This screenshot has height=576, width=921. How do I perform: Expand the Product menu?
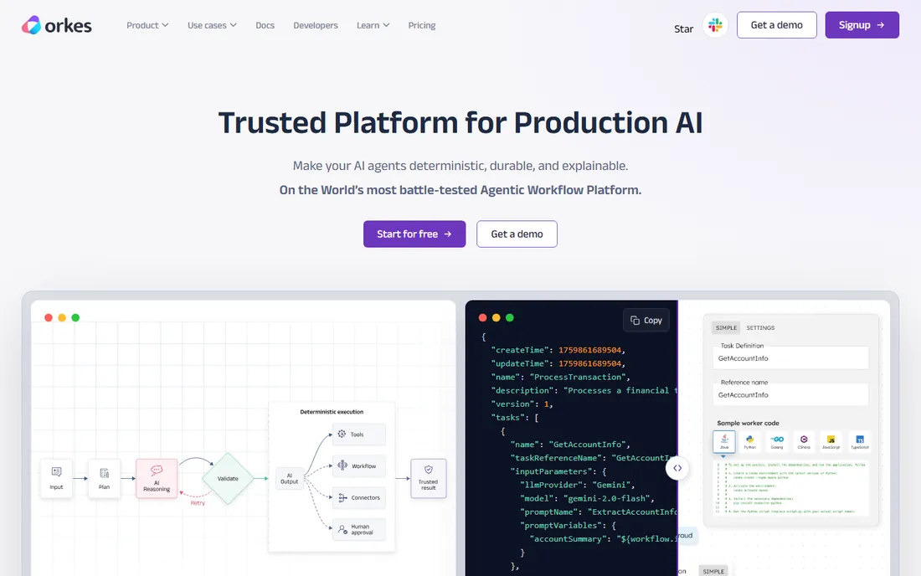coord(147,25)
